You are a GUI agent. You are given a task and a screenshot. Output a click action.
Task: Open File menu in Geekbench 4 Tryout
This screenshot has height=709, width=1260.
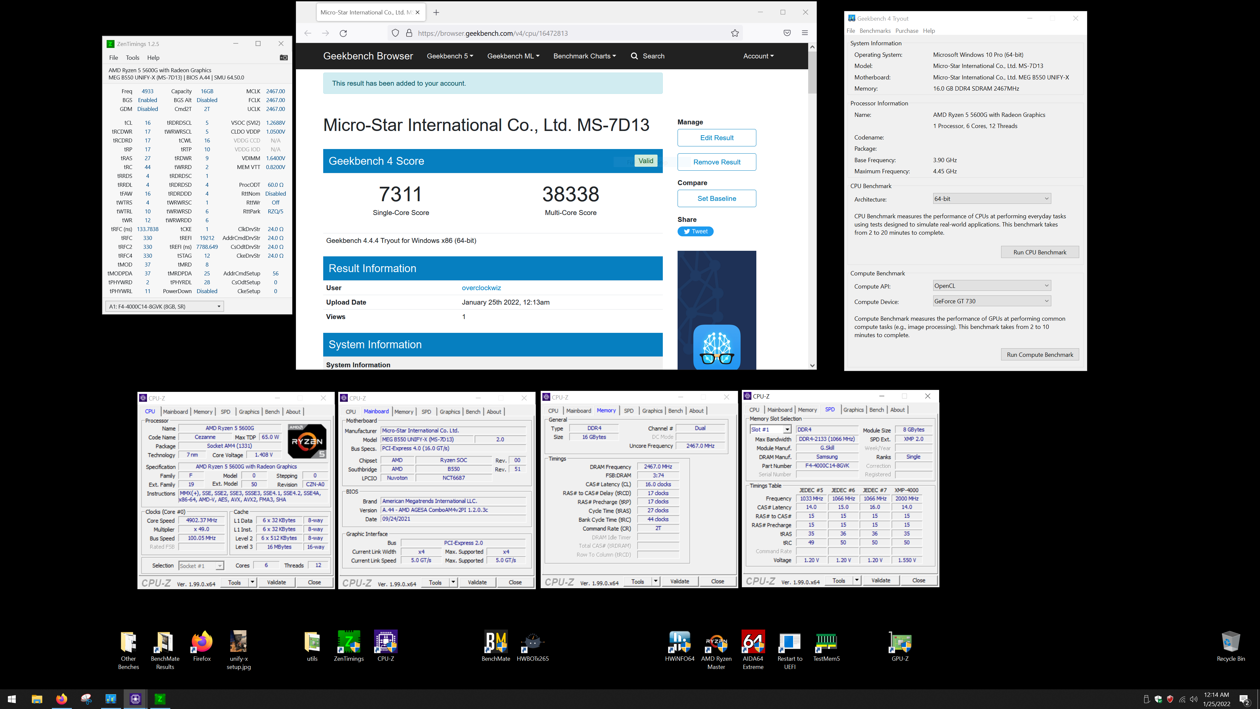[x=850, y=31]
